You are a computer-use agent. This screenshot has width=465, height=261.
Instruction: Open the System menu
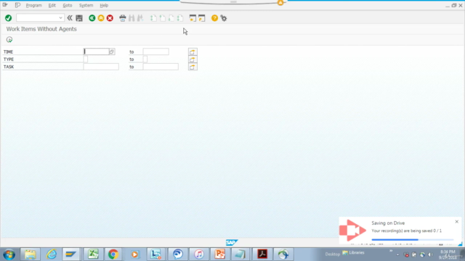[86, 5]
